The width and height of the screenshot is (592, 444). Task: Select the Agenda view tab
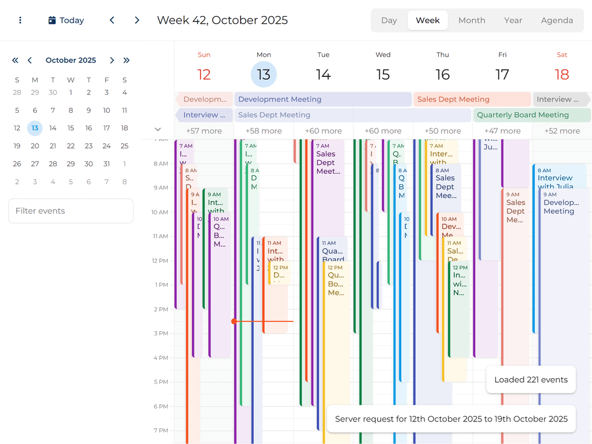click(x=557, y=20)
